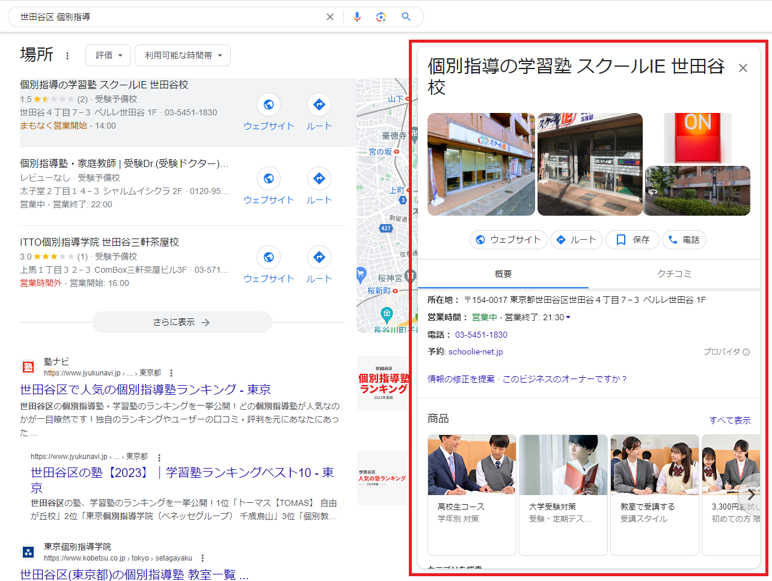This screenshot has width=772, height=581.
Task: Switch to the 概要 tab
Action: [x=503, y=274]
